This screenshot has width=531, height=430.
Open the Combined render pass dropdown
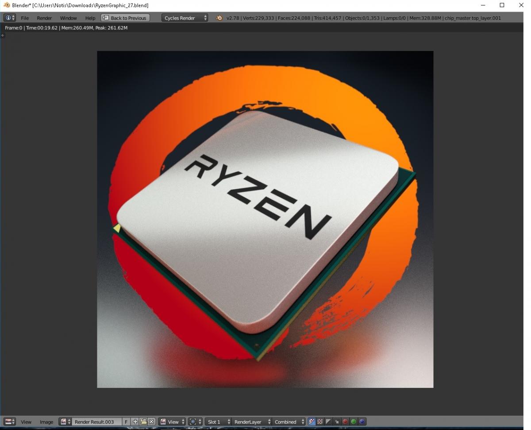tap(289, 422)
